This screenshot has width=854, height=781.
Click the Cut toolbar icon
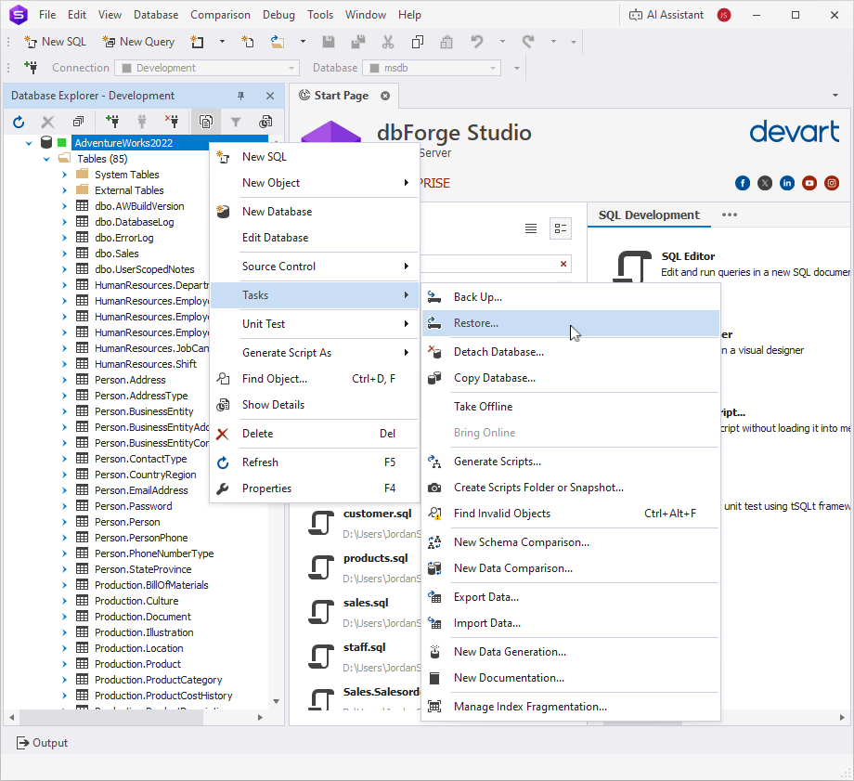(x=388, y=42)
